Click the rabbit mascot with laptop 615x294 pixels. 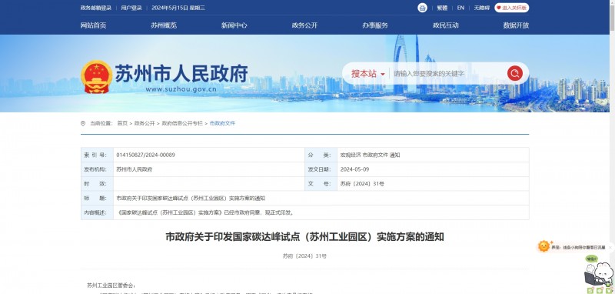599,274
